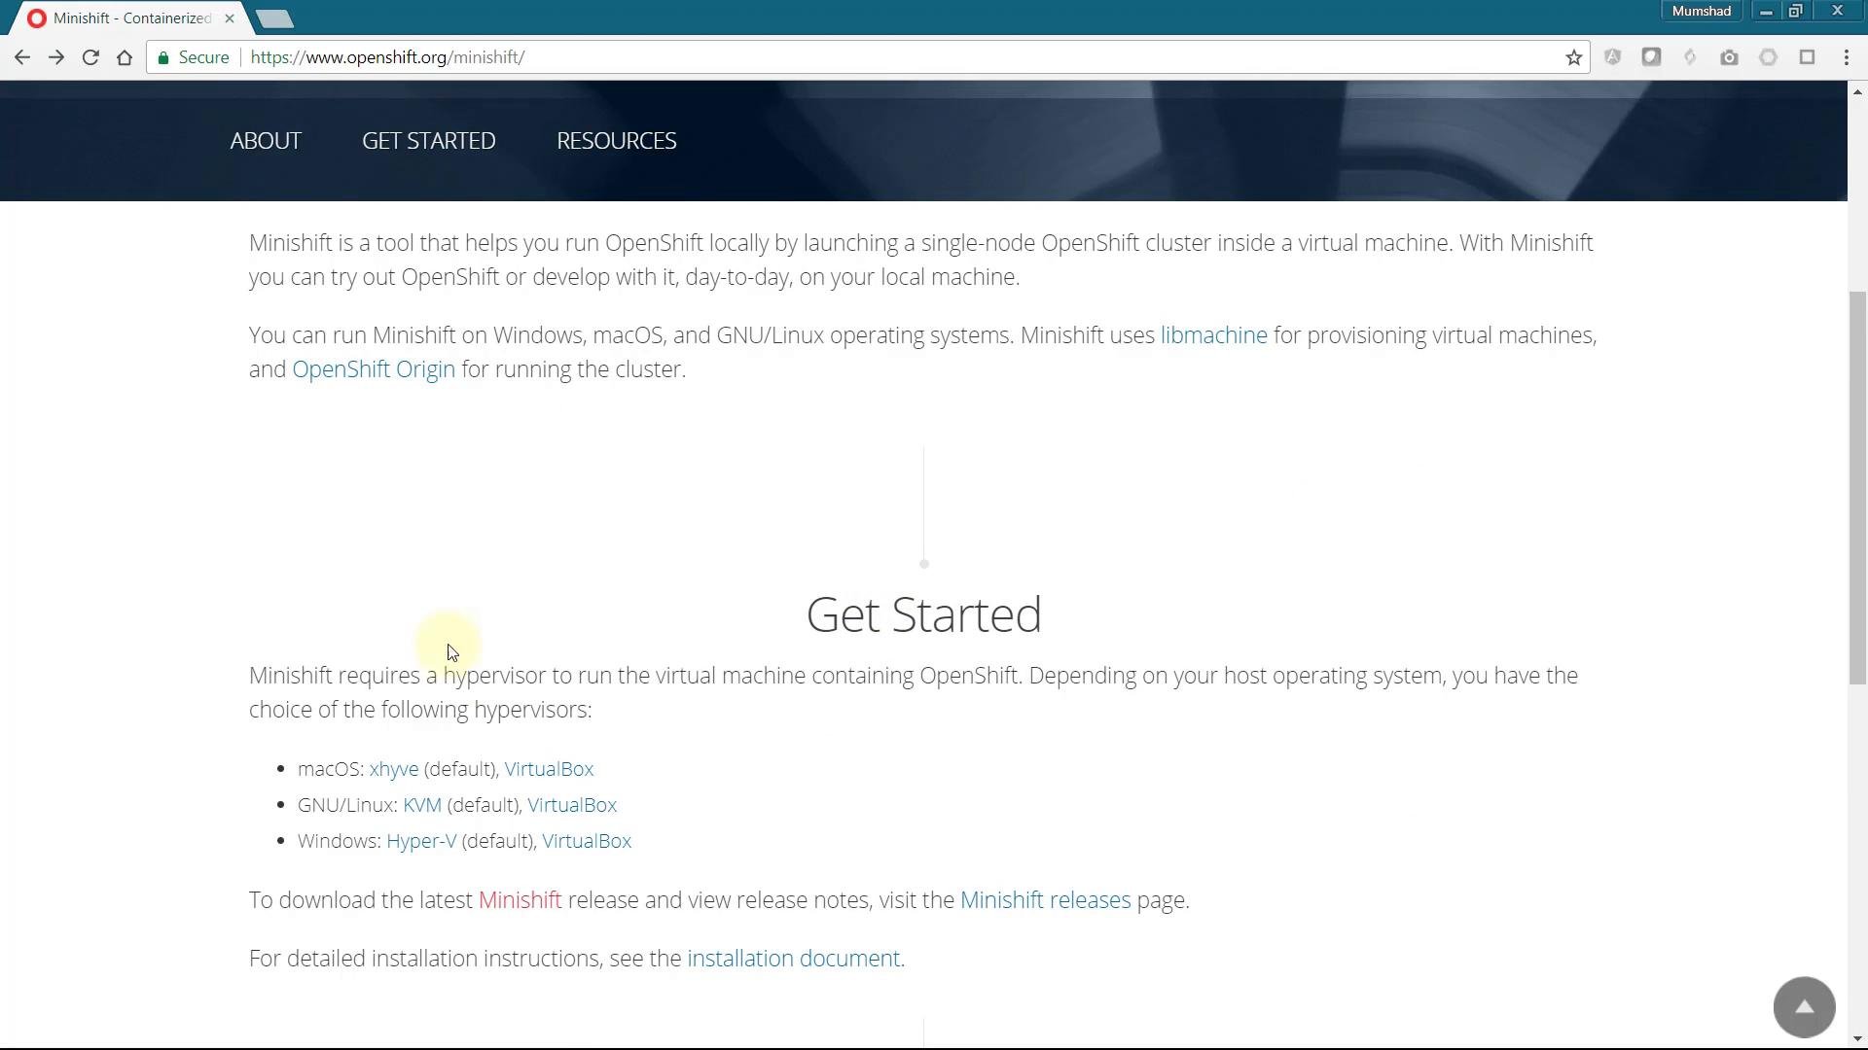
Task: Open the VirtualBox link for Windows
Action: [x=587, y=841]
